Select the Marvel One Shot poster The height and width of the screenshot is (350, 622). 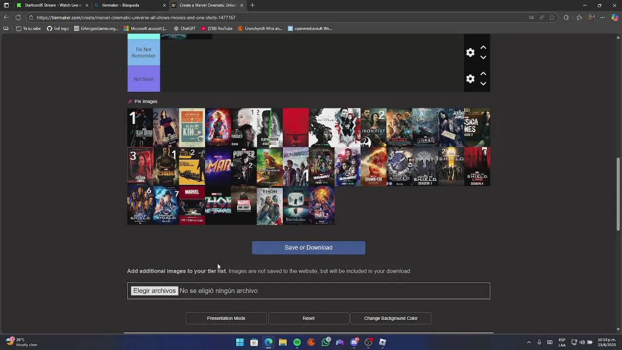point(244,205)
